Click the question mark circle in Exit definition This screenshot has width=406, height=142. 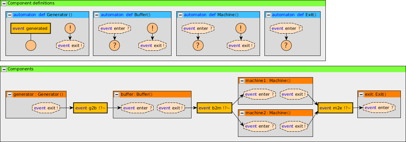(x=286, y=45)
